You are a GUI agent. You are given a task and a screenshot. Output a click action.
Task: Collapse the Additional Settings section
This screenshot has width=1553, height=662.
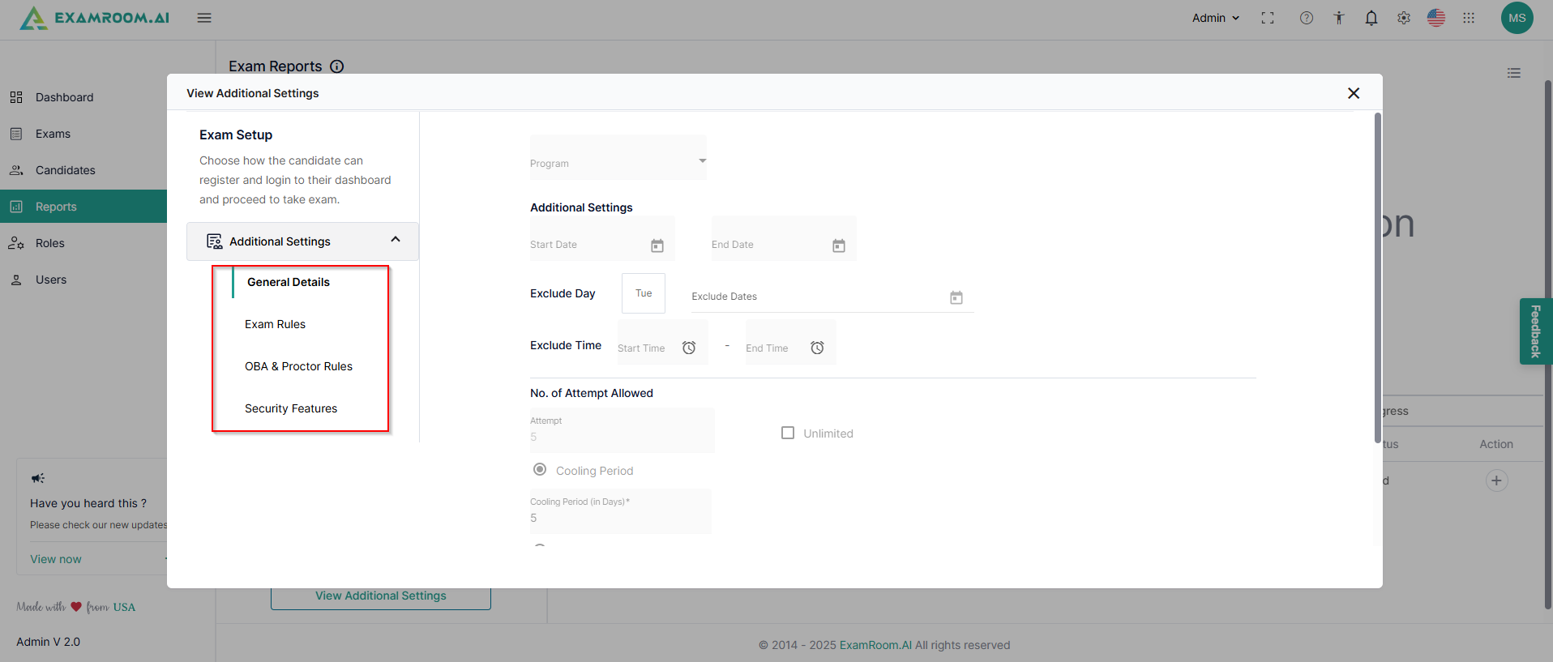(395, 240)
